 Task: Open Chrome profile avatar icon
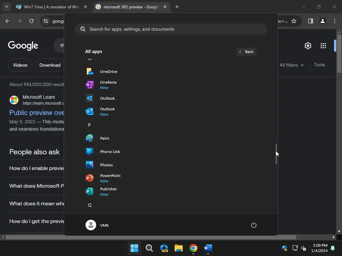[x=323, y=21]
